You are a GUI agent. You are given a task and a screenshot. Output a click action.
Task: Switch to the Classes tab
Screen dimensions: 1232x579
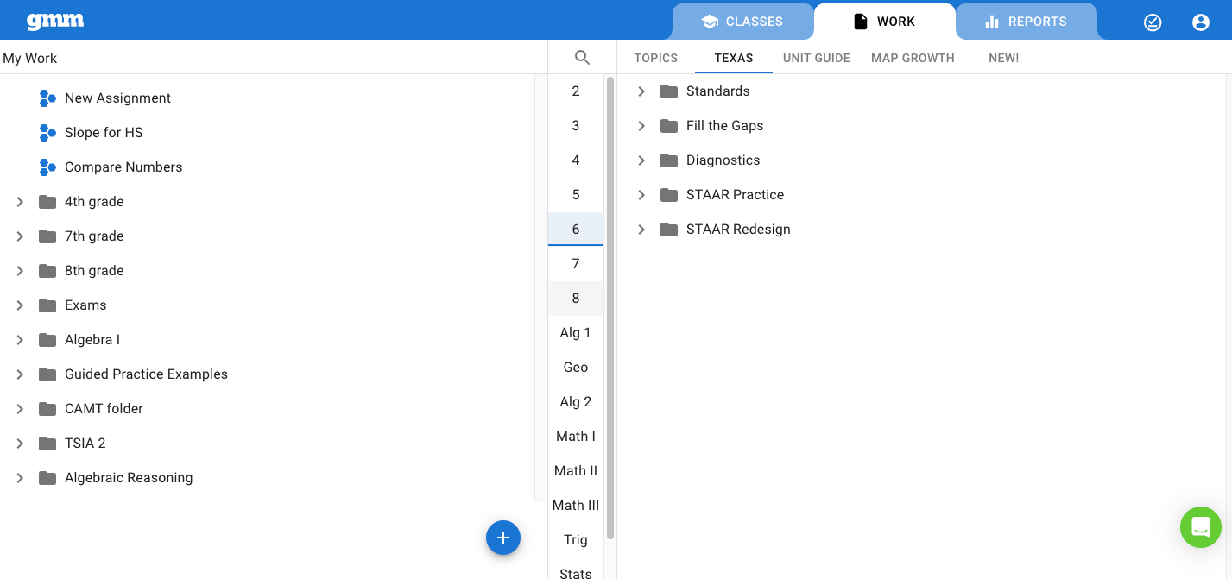click(x=742, y=22)
